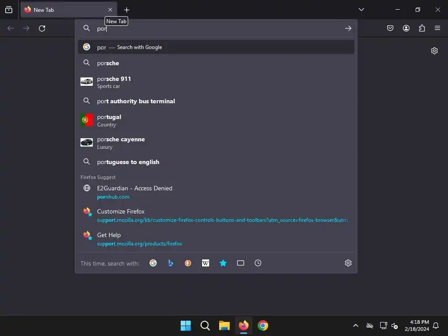Choose 'portugal' Country suggestion

(x=216, y=120)
